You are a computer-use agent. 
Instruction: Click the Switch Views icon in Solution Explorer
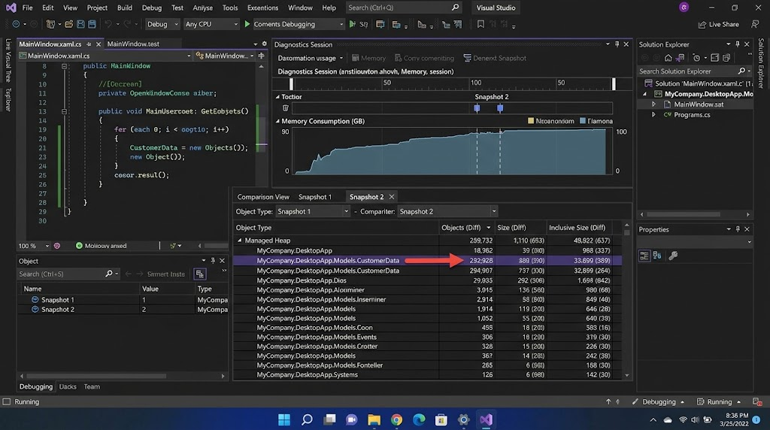click(x=680, y=58)
